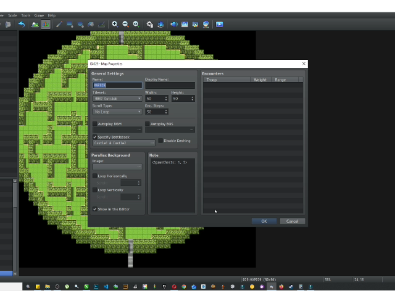395x296 pixels.
Task: Switch to Event editing mode icon
Action: [46, 25]
